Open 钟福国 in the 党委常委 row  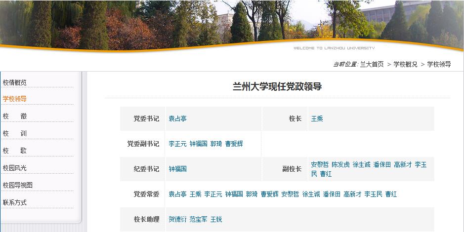tap(234, 194)
